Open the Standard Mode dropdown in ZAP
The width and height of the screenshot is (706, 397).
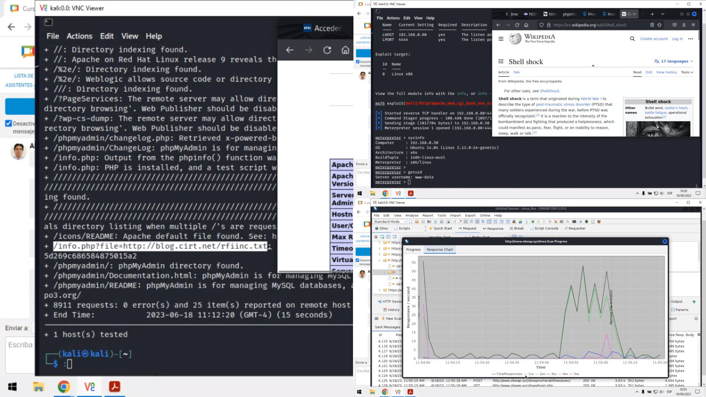click(390, 221)
